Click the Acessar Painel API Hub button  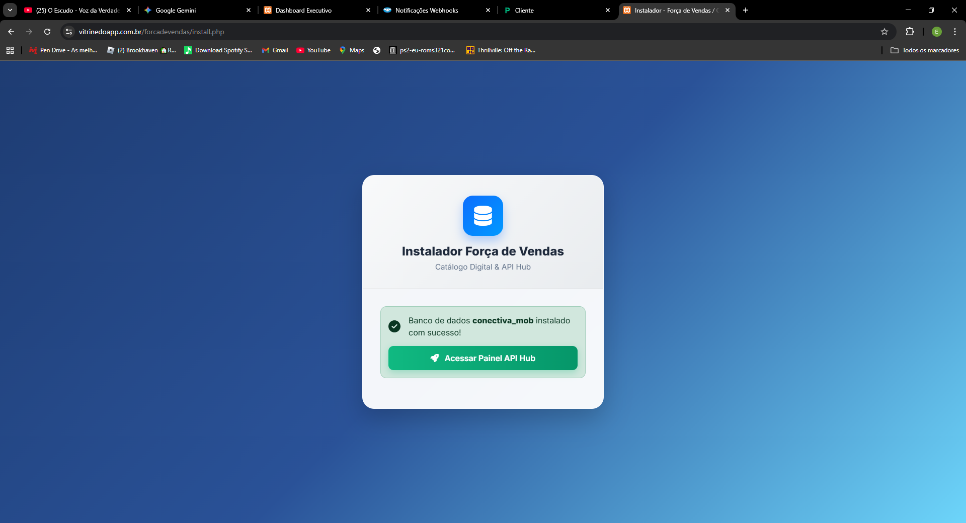(x=482, y=358)
